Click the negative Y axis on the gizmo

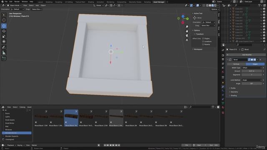pos(179,18)
